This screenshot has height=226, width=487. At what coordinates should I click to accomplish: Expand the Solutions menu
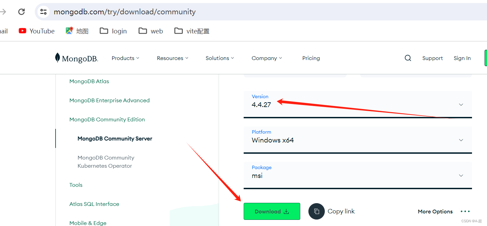click(x=220, y=58)
